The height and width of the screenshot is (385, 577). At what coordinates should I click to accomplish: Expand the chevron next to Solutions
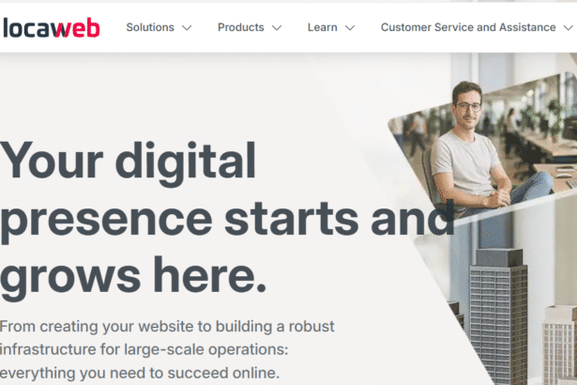187,27
